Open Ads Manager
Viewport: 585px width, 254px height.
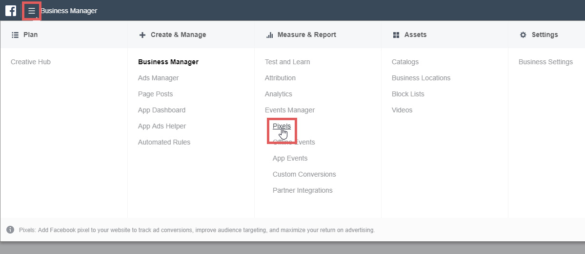158,78
